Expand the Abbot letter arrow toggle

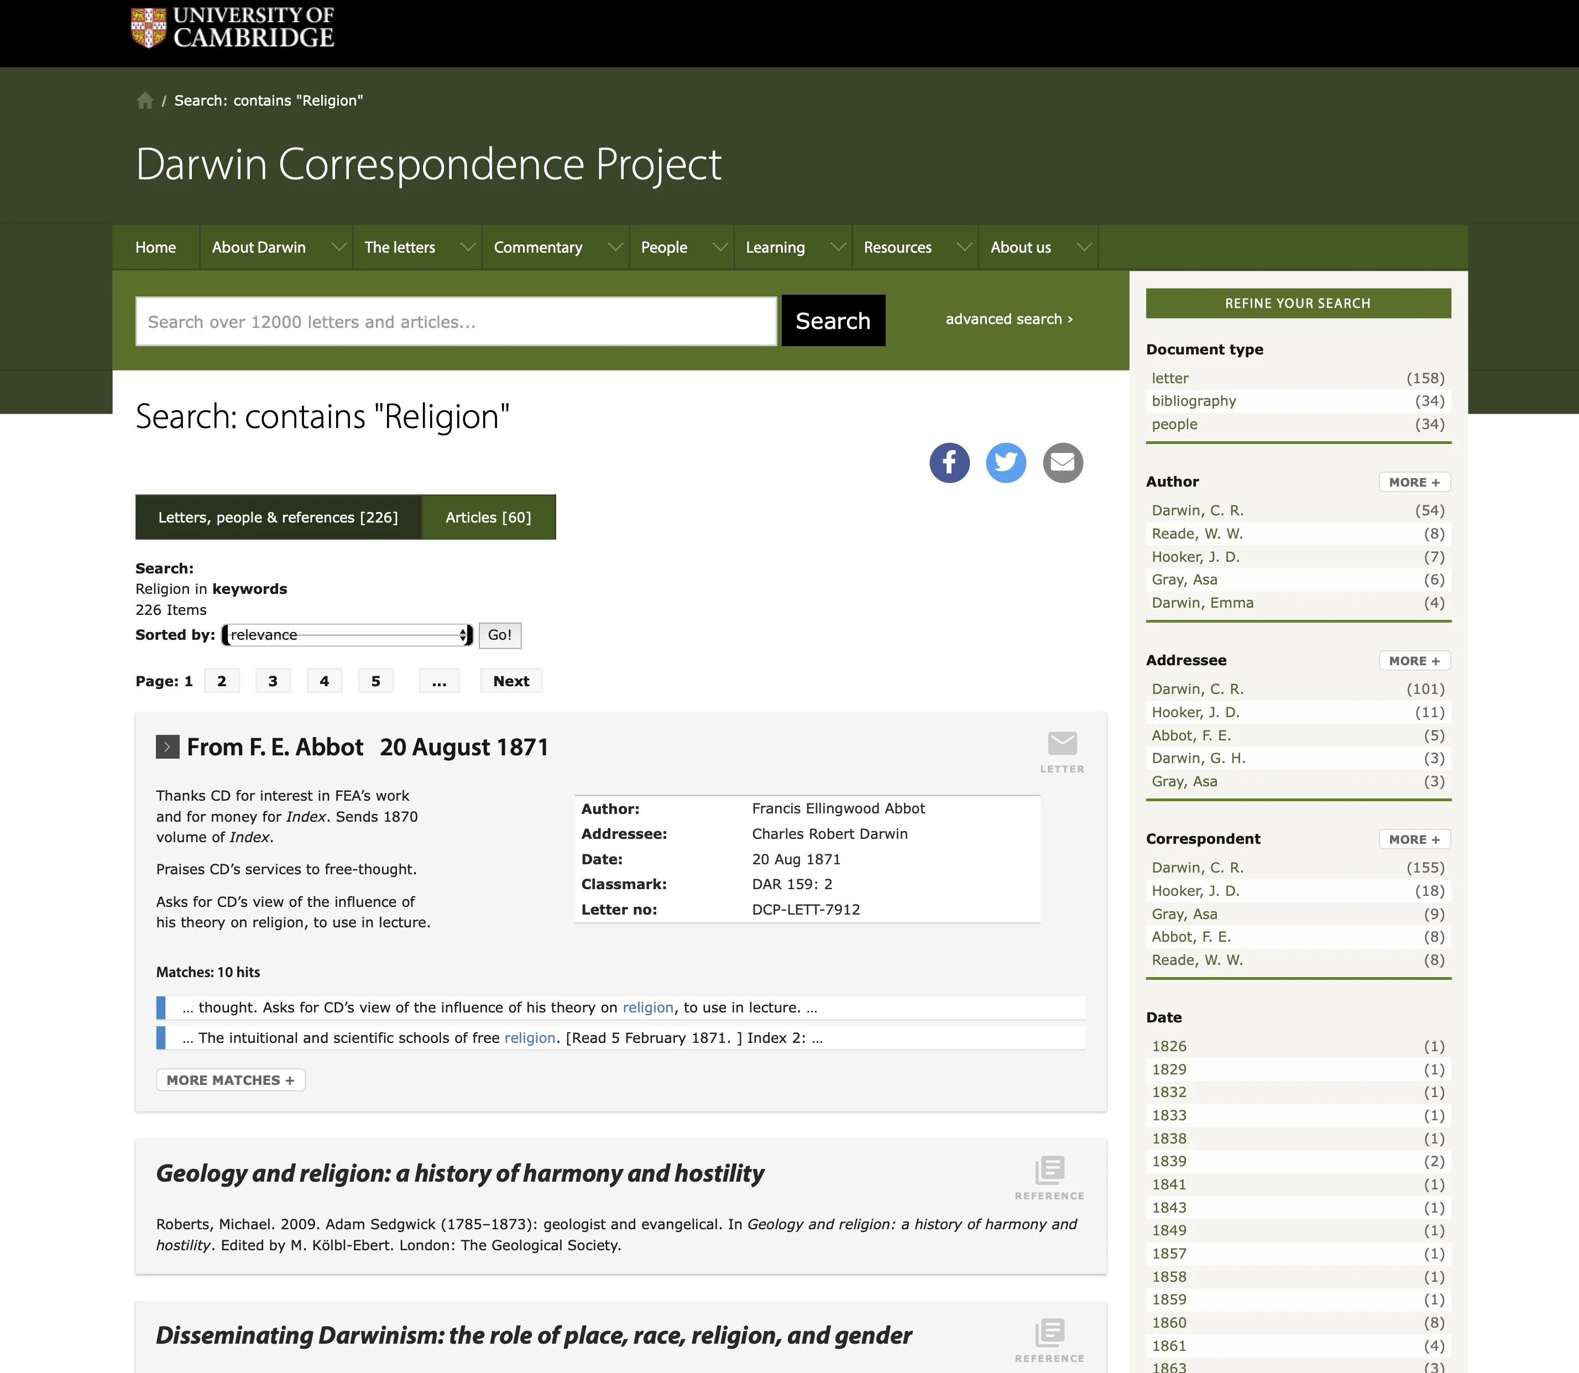click(167, 747)
